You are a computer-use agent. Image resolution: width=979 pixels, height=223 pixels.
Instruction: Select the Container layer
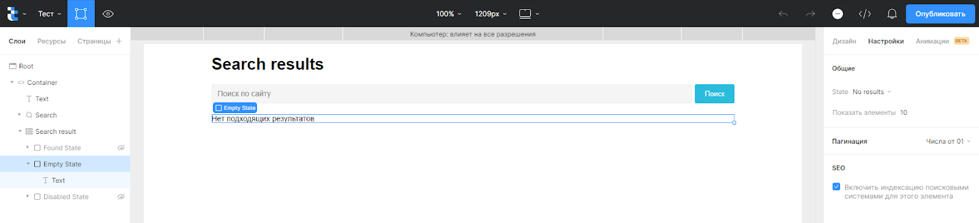pos(65,82)
